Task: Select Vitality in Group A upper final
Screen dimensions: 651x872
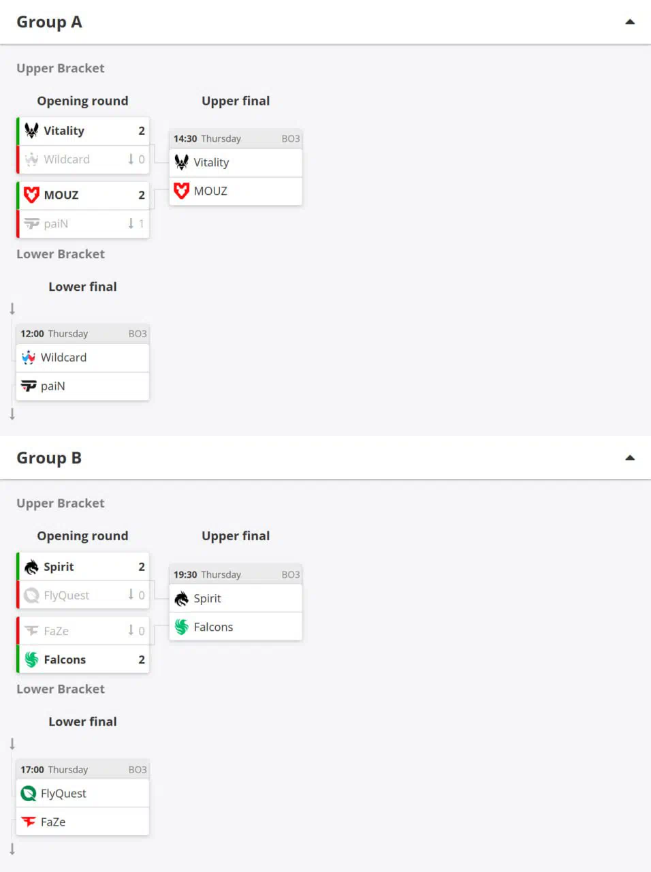Action: 236,163
